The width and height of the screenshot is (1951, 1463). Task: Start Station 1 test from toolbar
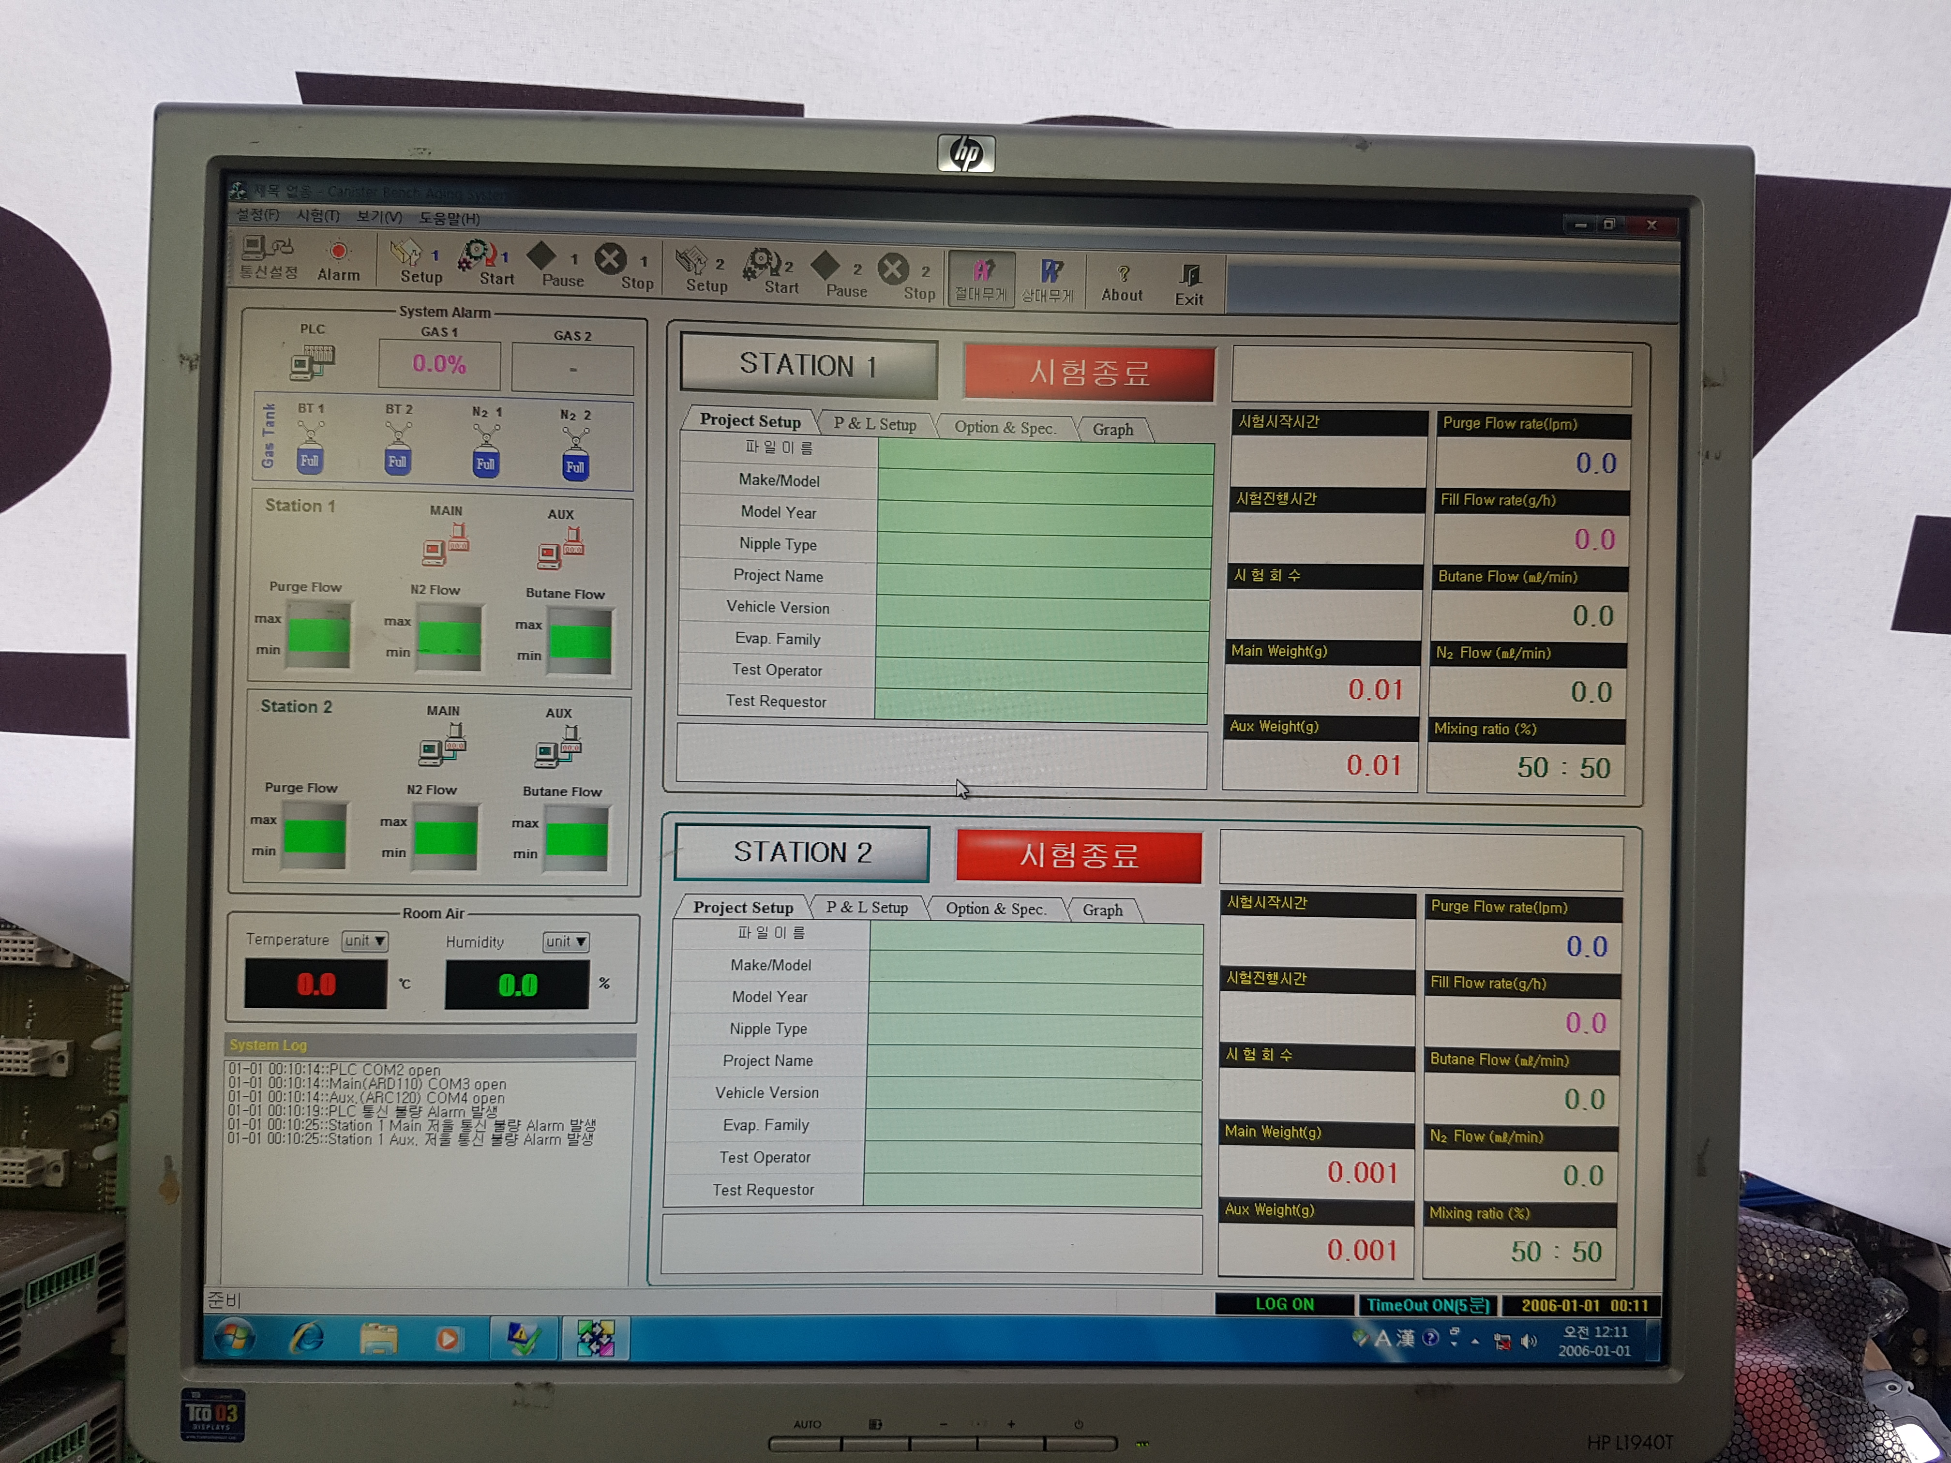point(486,263)
